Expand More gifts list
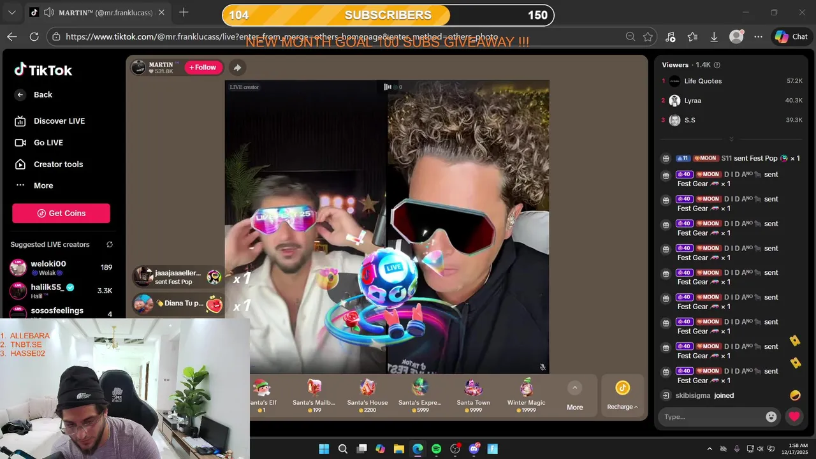Image resolution: width=816 pixels, height=459 pixels. [574, 396]
